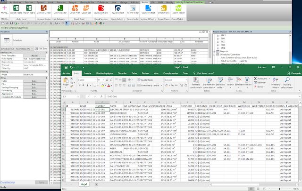Toggle bold N formatting in Excel
The width and height of the screenshot is (302, 191).
click(80, 85)
